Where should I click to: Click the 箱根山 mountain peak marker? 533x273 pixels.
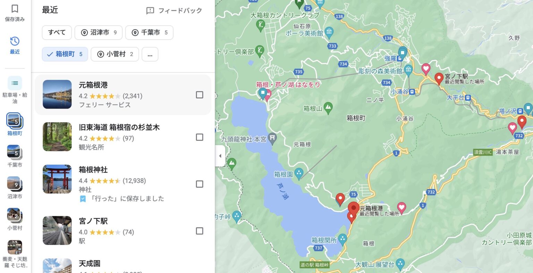click(328, 108)
